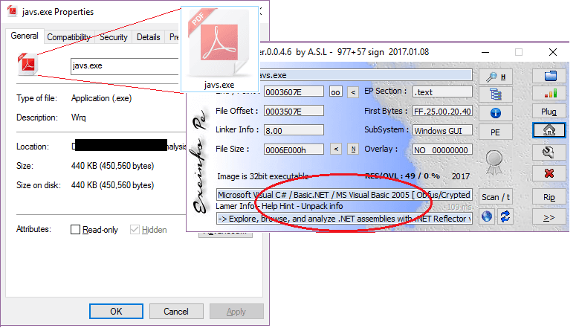This screenshot has height=328, width=579.
Task: Click the Rip button
Action: click(x=549, y=197)
